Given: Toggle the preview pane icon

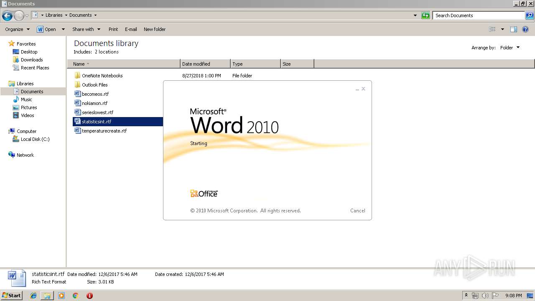Looking at the screenshot, I should tap(514, 29).
